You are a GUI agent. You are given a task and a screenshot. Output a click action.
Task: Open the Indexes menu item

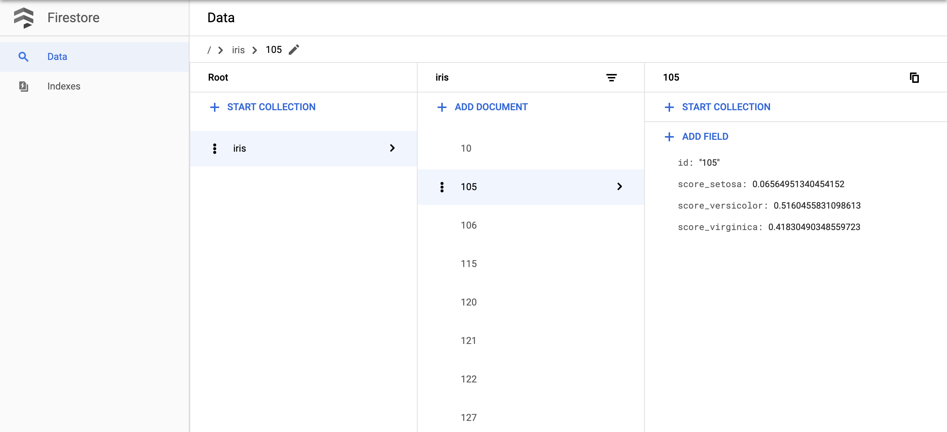64,86
